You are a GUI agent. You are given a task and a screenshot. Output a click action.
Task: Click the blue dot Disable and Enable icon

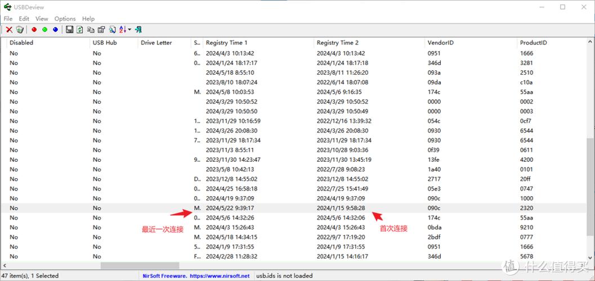pos(55,30)
